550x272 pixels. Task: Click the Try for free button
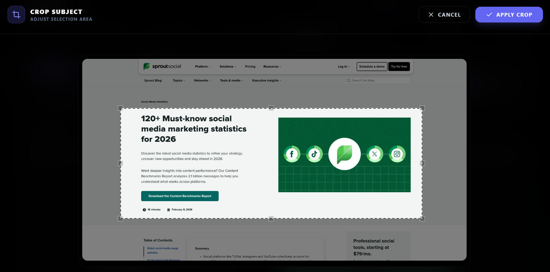pos(399,66)
